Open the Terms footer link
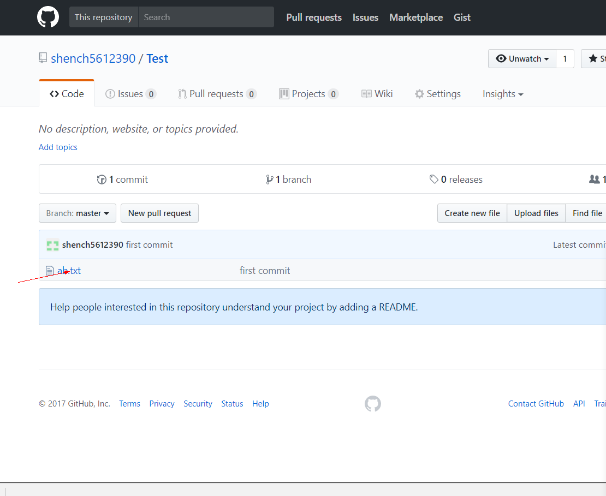The height and width of the screenshot is (496, 606). click(129, 404)
